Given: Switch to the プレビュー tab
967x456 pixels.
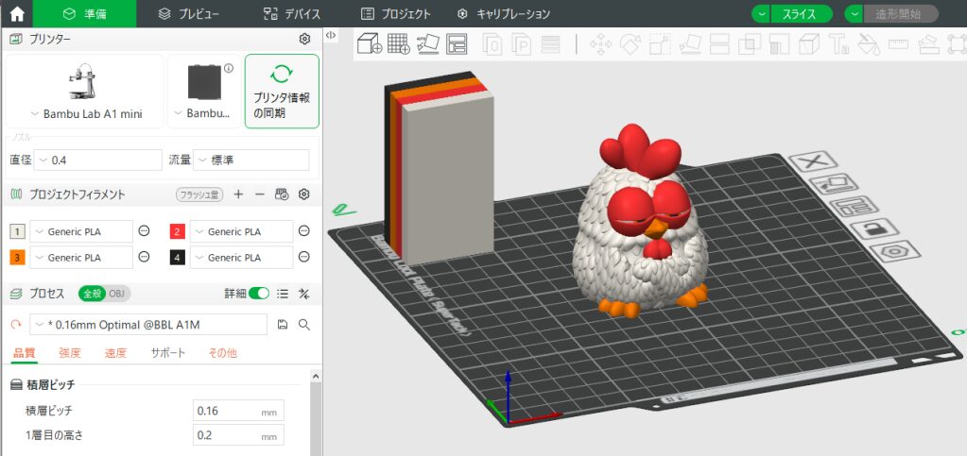Looking at the screenshot, I should [x=188, y=13].
